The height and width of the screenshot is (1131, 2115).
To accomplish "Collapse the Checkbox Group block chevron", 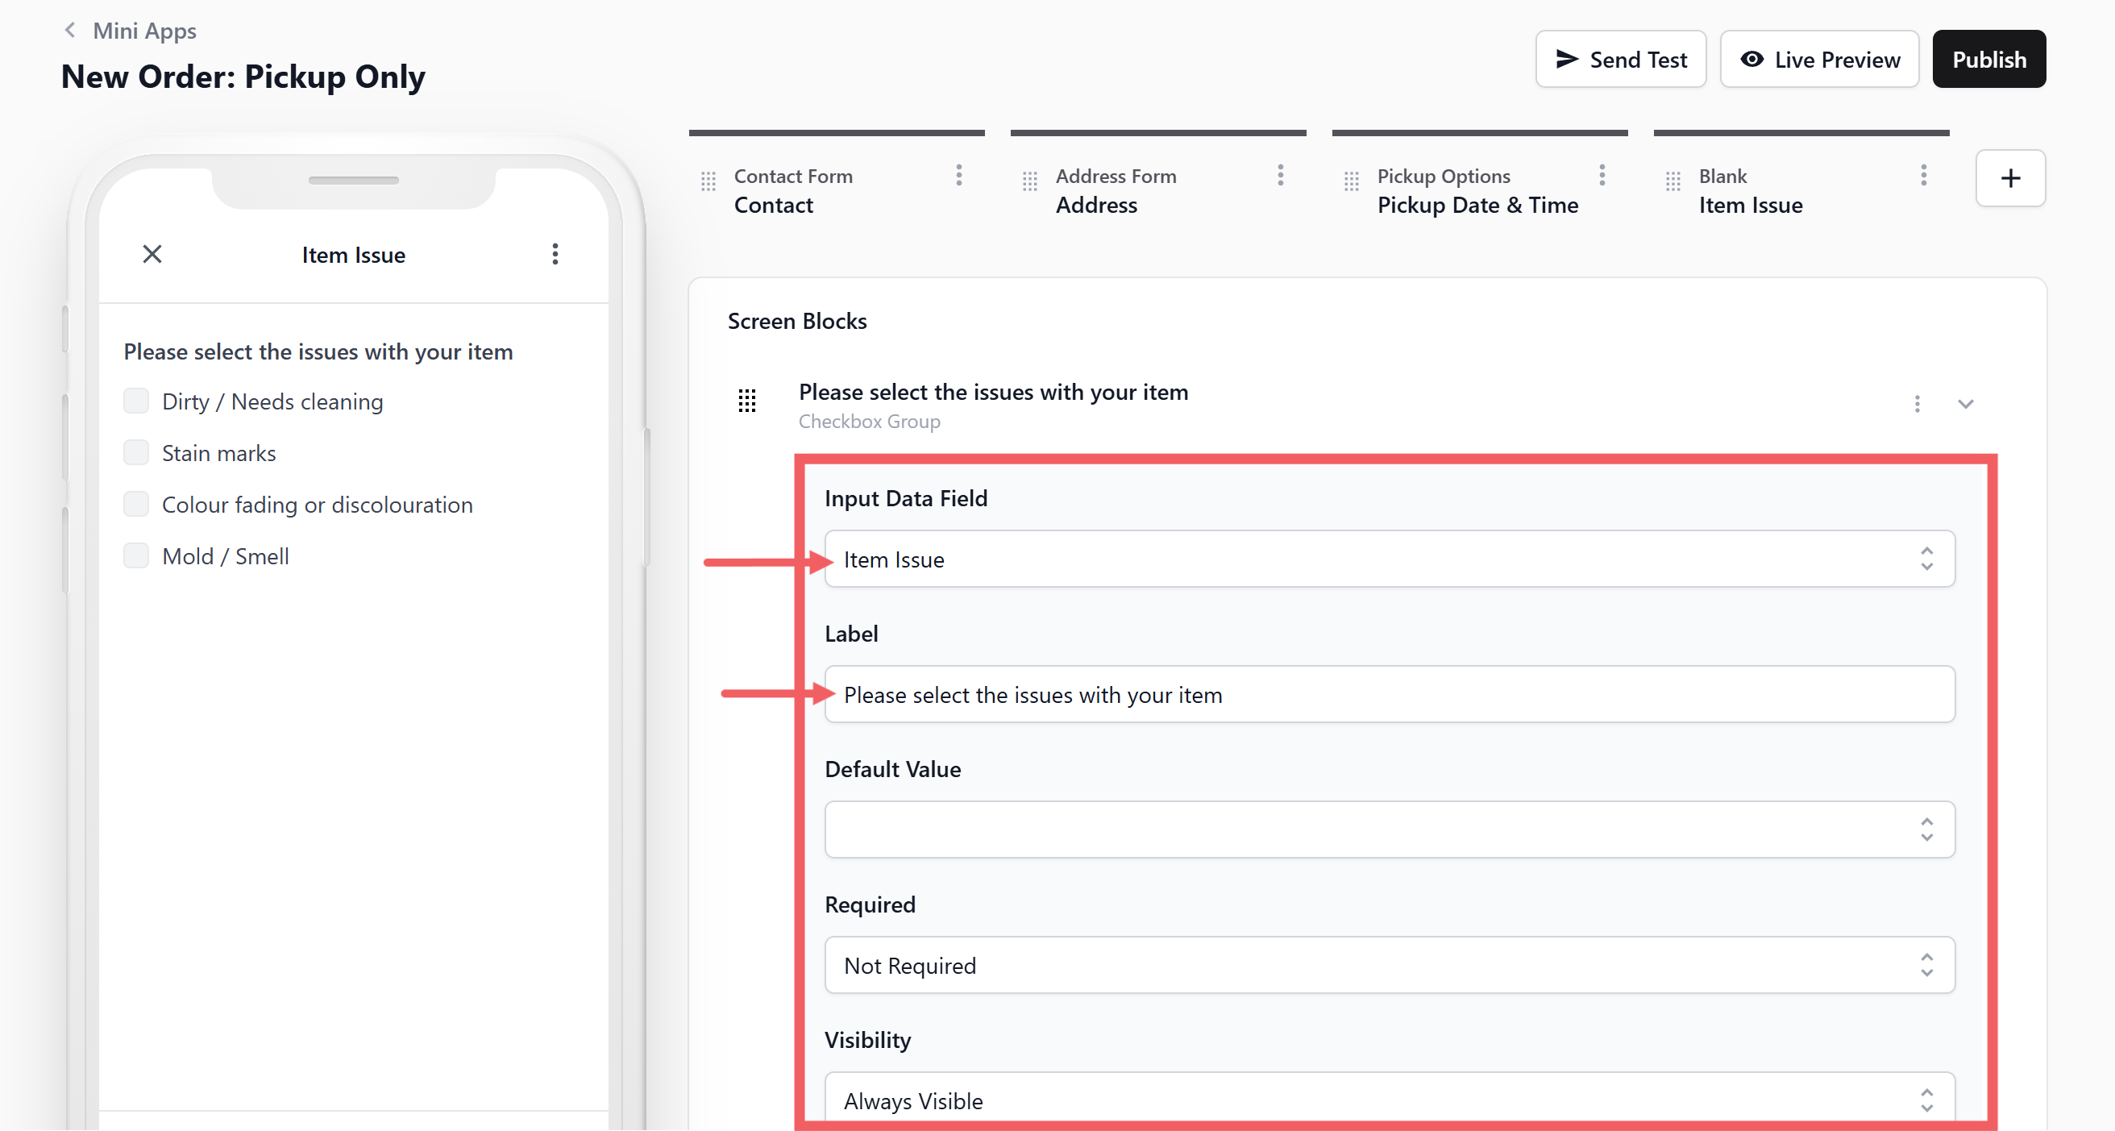I will [1965, 403].
